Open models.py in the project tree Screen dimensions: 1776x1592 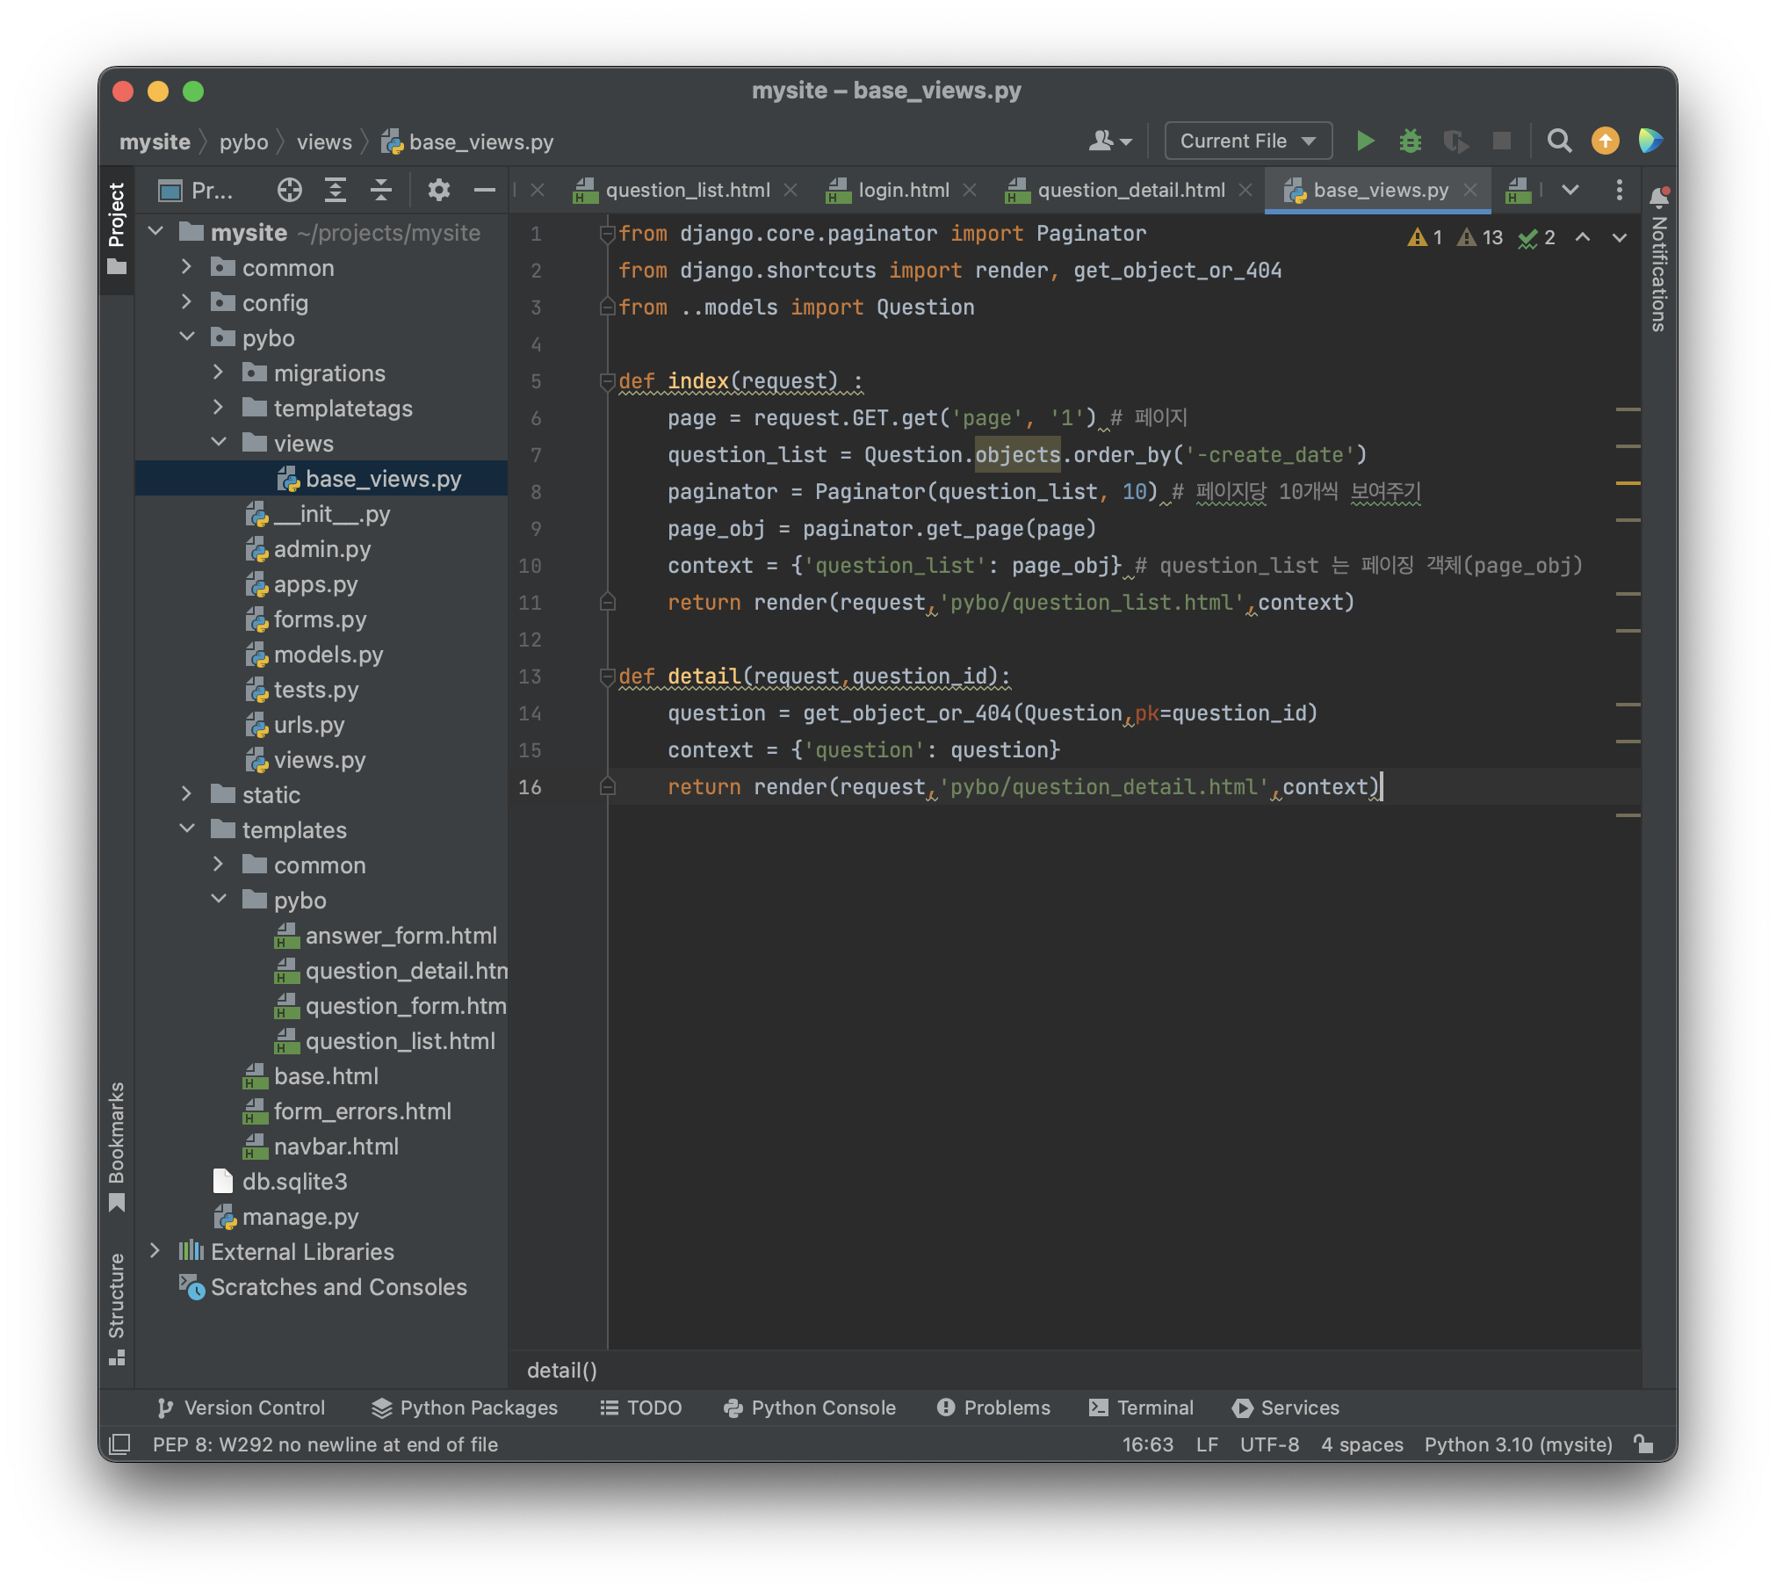pyautogui.click(x=328, y=655)
